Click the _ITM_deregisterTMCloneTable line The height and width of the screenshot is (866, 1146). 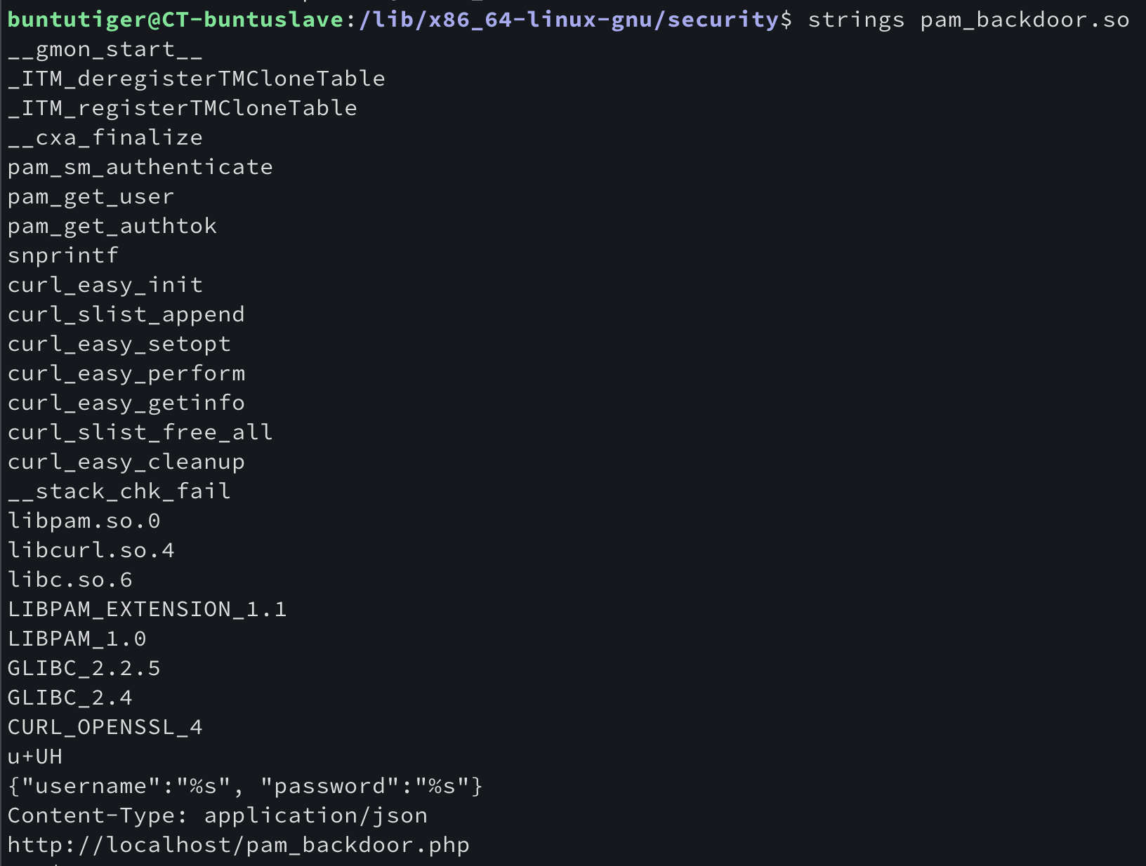click(x=196, y=79)
